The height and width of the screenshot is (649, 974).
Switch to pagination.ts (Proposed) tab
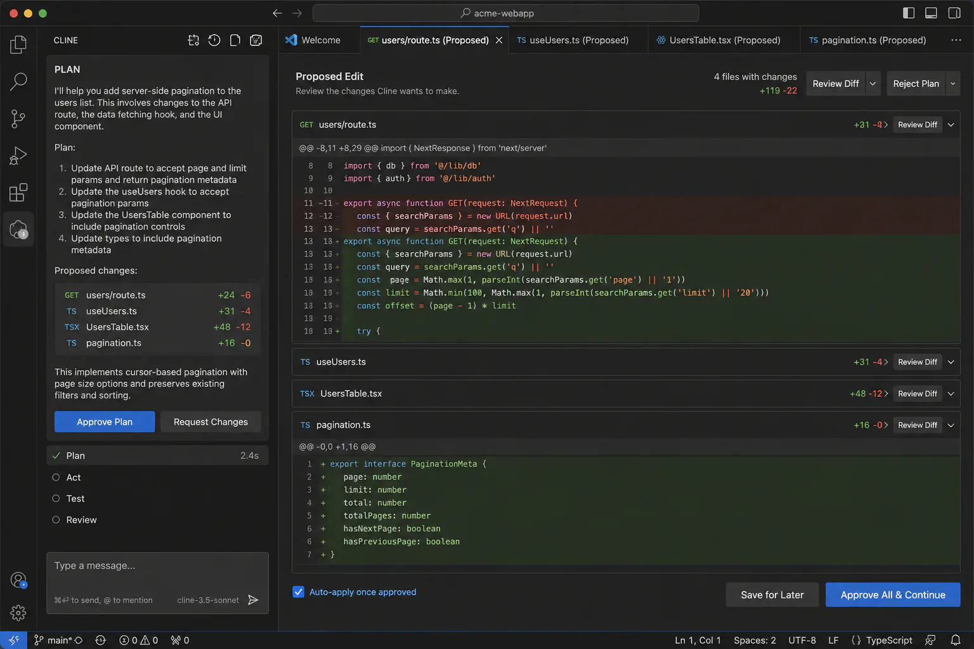[873, 40]
